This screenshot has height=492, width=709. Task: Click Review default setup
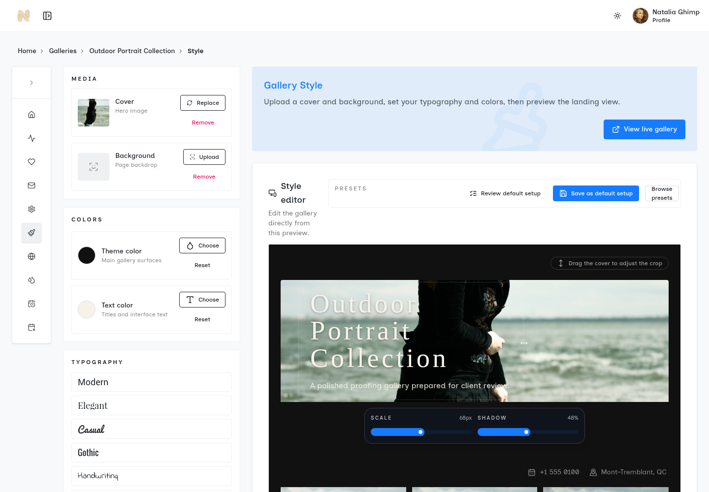click(x=505, y=193)
